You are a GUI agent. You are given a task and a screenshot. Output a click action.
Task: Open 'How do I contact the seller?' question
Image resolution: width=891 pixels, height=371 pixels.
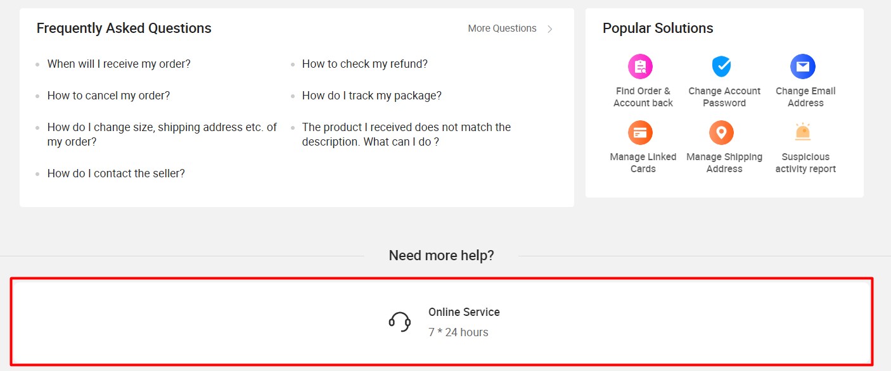(116, 173)
